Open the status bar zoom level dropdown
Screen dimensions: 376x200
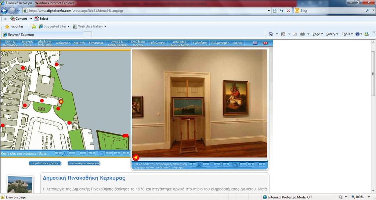click(369, 197)
